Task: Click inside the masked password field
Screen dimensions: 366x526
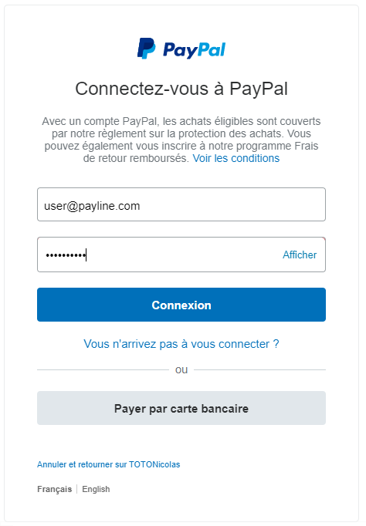Action: tap(181, 255)
